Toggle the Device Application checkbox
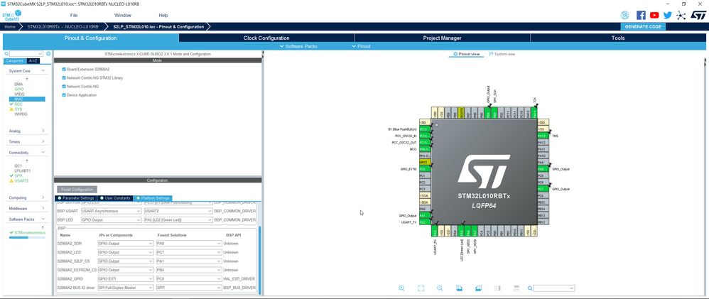709x299 pixels. (x=64, y=95)
